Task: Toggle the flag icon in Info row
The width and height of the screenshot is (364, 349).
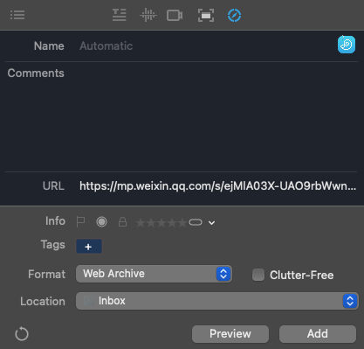Action: click(80, 222)
